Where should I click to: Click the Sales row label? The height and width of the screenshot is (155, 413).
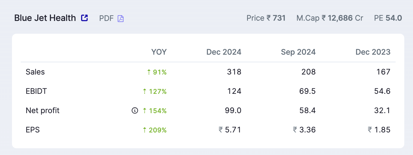point(35,72)
